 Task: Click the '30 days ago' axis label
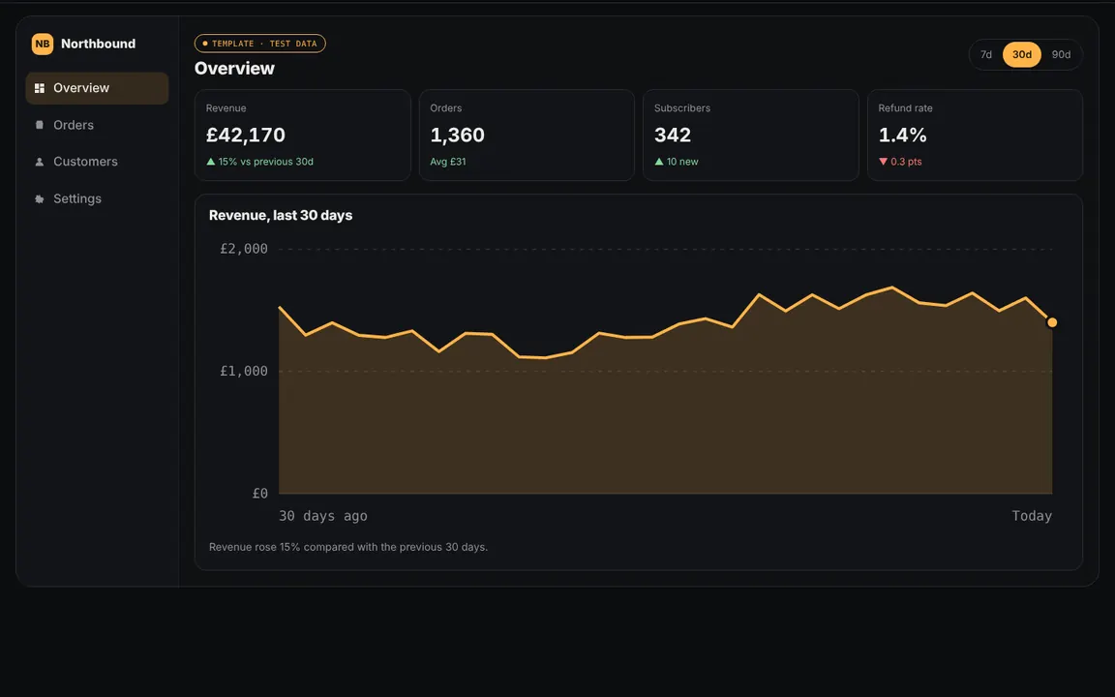[323, 516]
